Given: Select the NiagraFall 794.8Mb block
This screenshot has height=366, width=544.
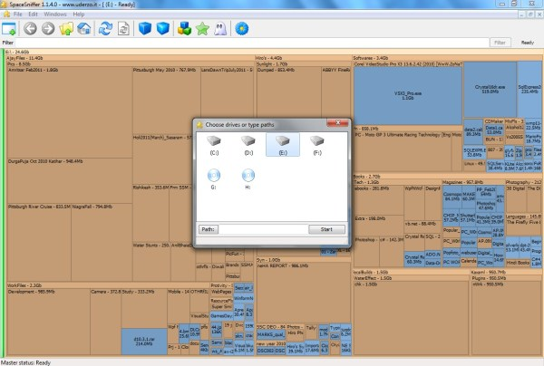Looking at the screenshot, I should pyautogui.click(x=102, y=242).
